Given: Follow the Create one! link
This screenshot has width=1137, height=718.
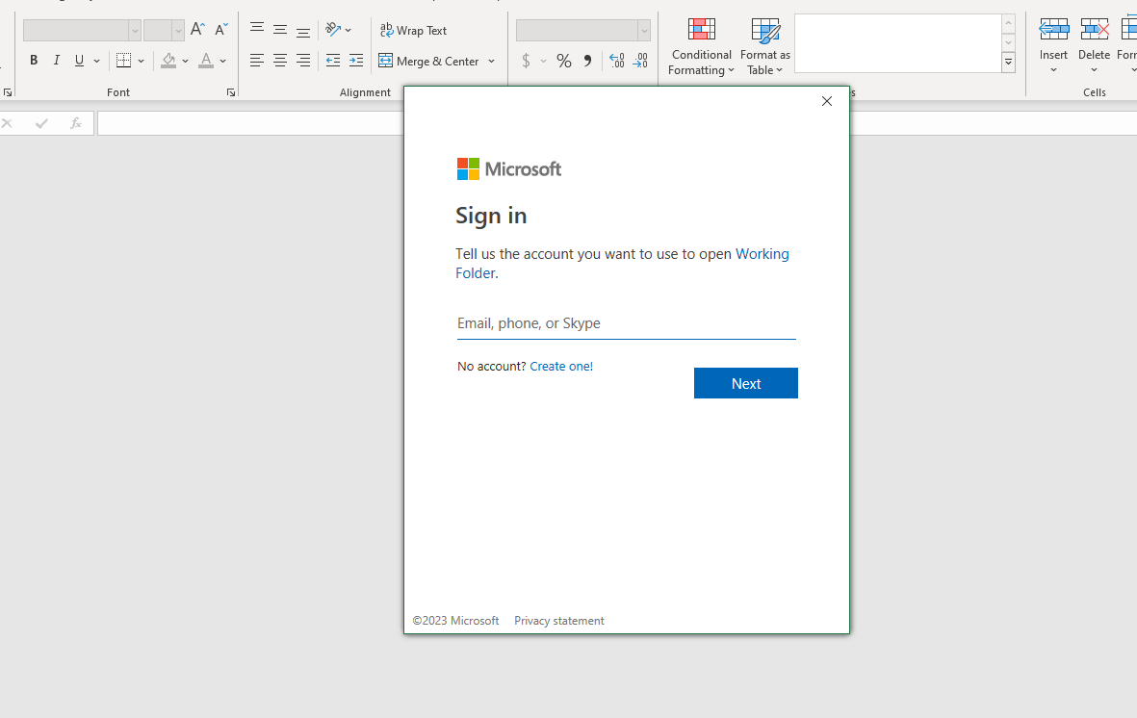Looking at the screenshot, I should pyautogui.click(x=561, y=367).
